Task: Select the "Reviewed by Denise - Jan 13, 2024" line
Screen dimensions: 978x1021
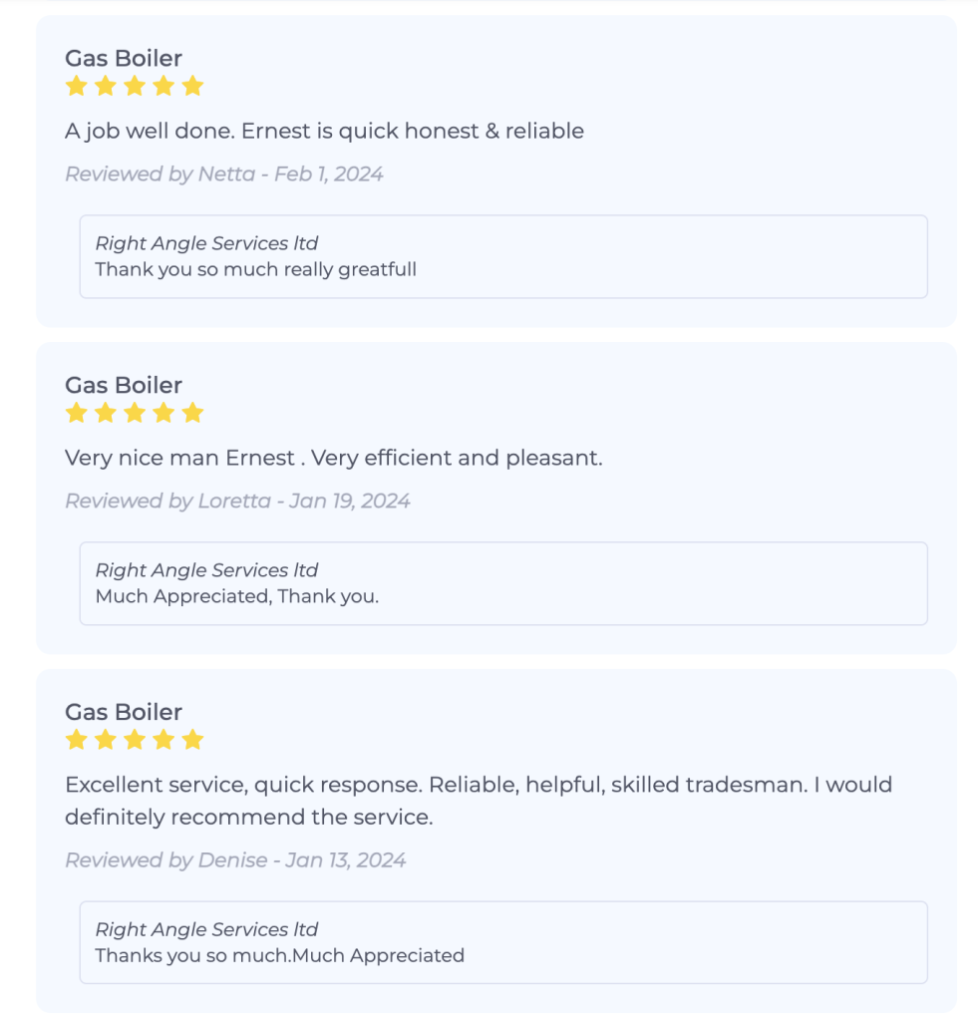Action: pyautogui.click(x=235, y=860)
